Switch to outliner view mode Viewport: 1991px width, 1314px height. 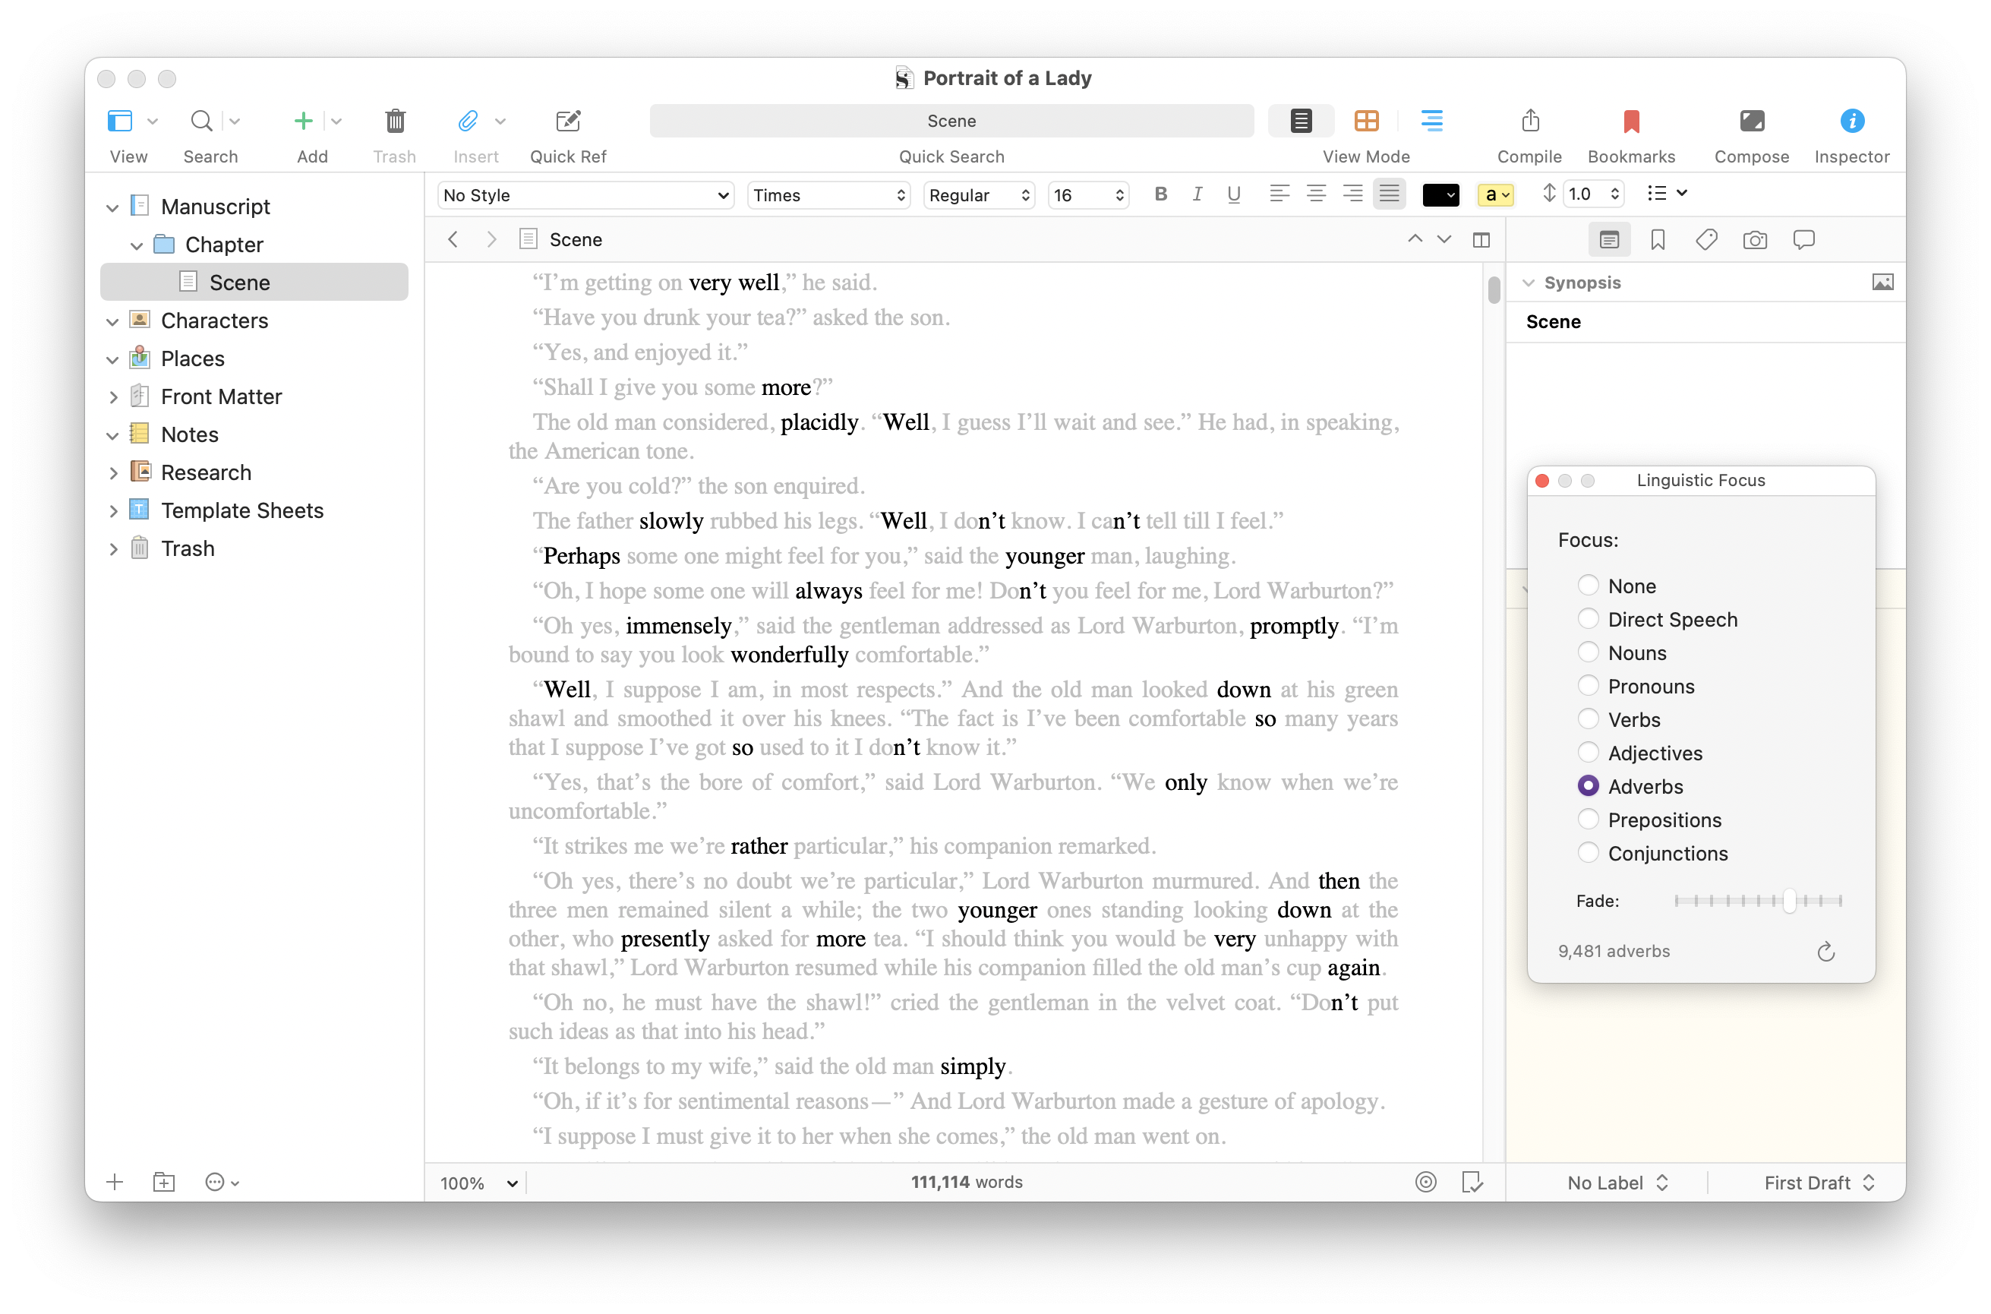coord(1431,122)
